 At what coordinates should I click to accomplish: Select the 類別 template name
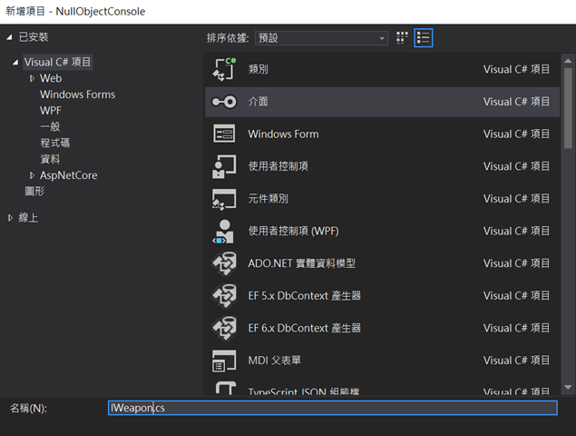click(259, 69)
